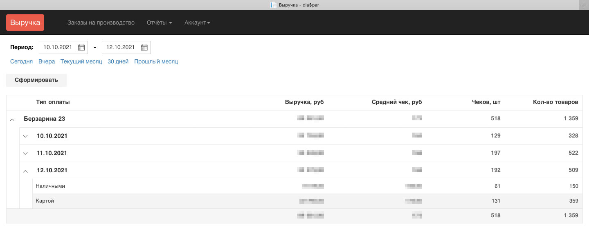Viewport: 589px width, 230px height.
Task: Select the Наличными payment row
Action: tap(50, 186)
